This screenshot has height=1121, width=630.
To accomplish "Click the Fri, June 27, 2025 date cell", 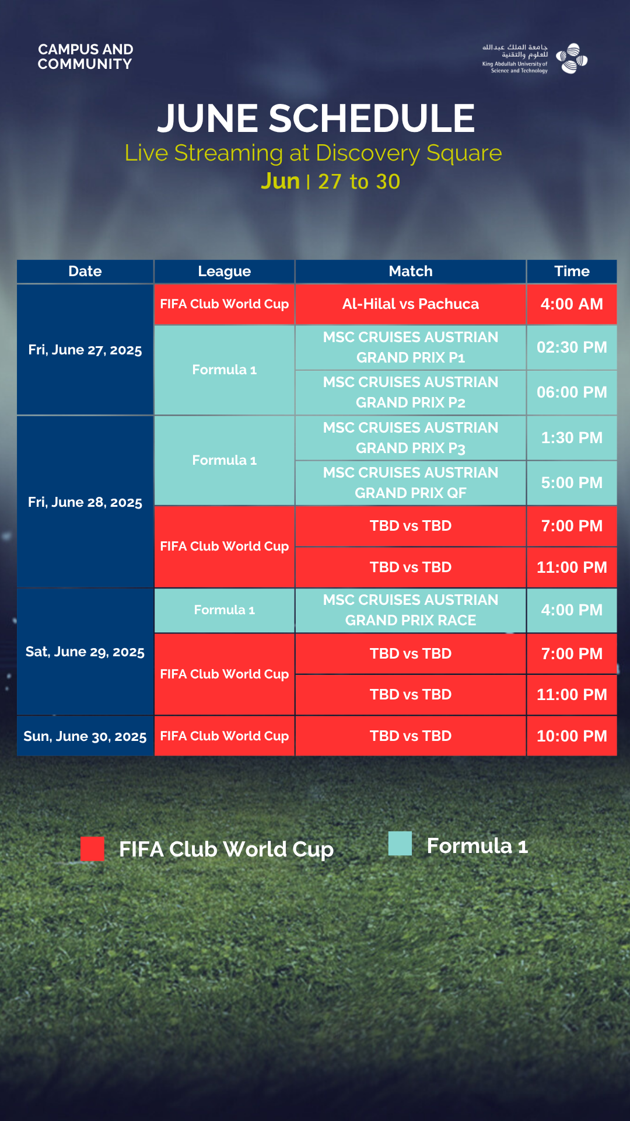I will pyautogui.click(x=85, y=350).
